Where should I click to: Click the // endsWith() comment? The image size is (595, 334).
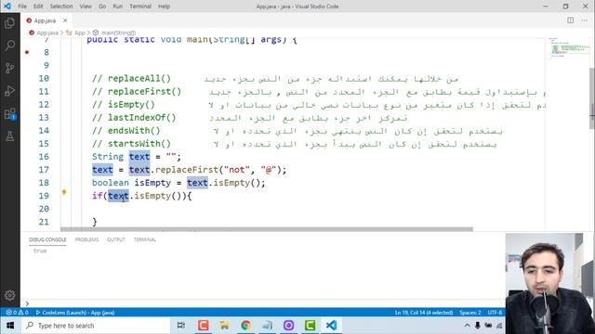click(x=126, y=131)
